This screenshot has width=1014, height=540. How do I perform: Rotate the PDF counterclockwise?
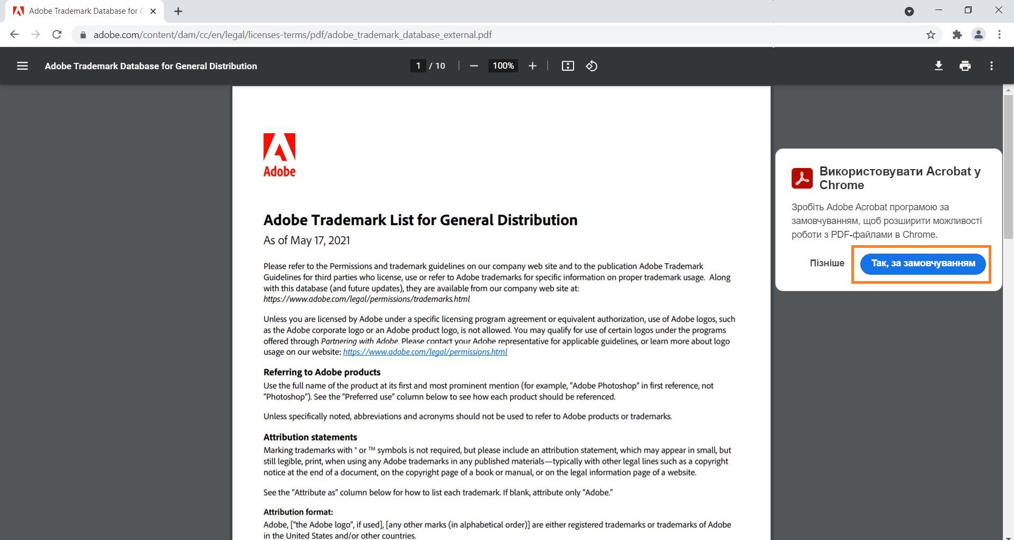coord(591,66)
